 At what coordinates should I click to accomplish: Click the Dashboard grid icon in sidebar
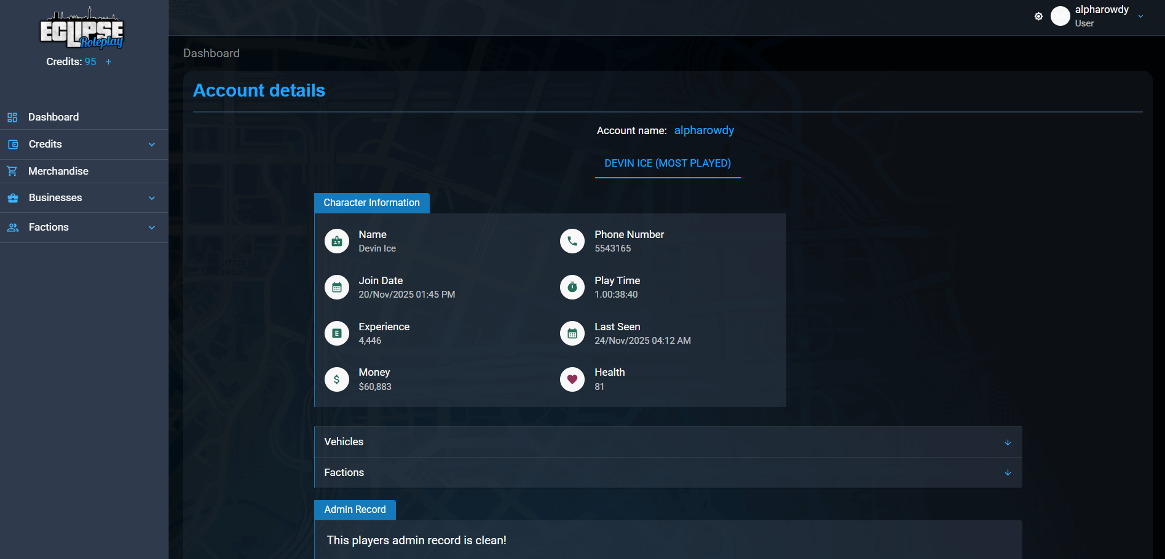click(x=12, y=117)
